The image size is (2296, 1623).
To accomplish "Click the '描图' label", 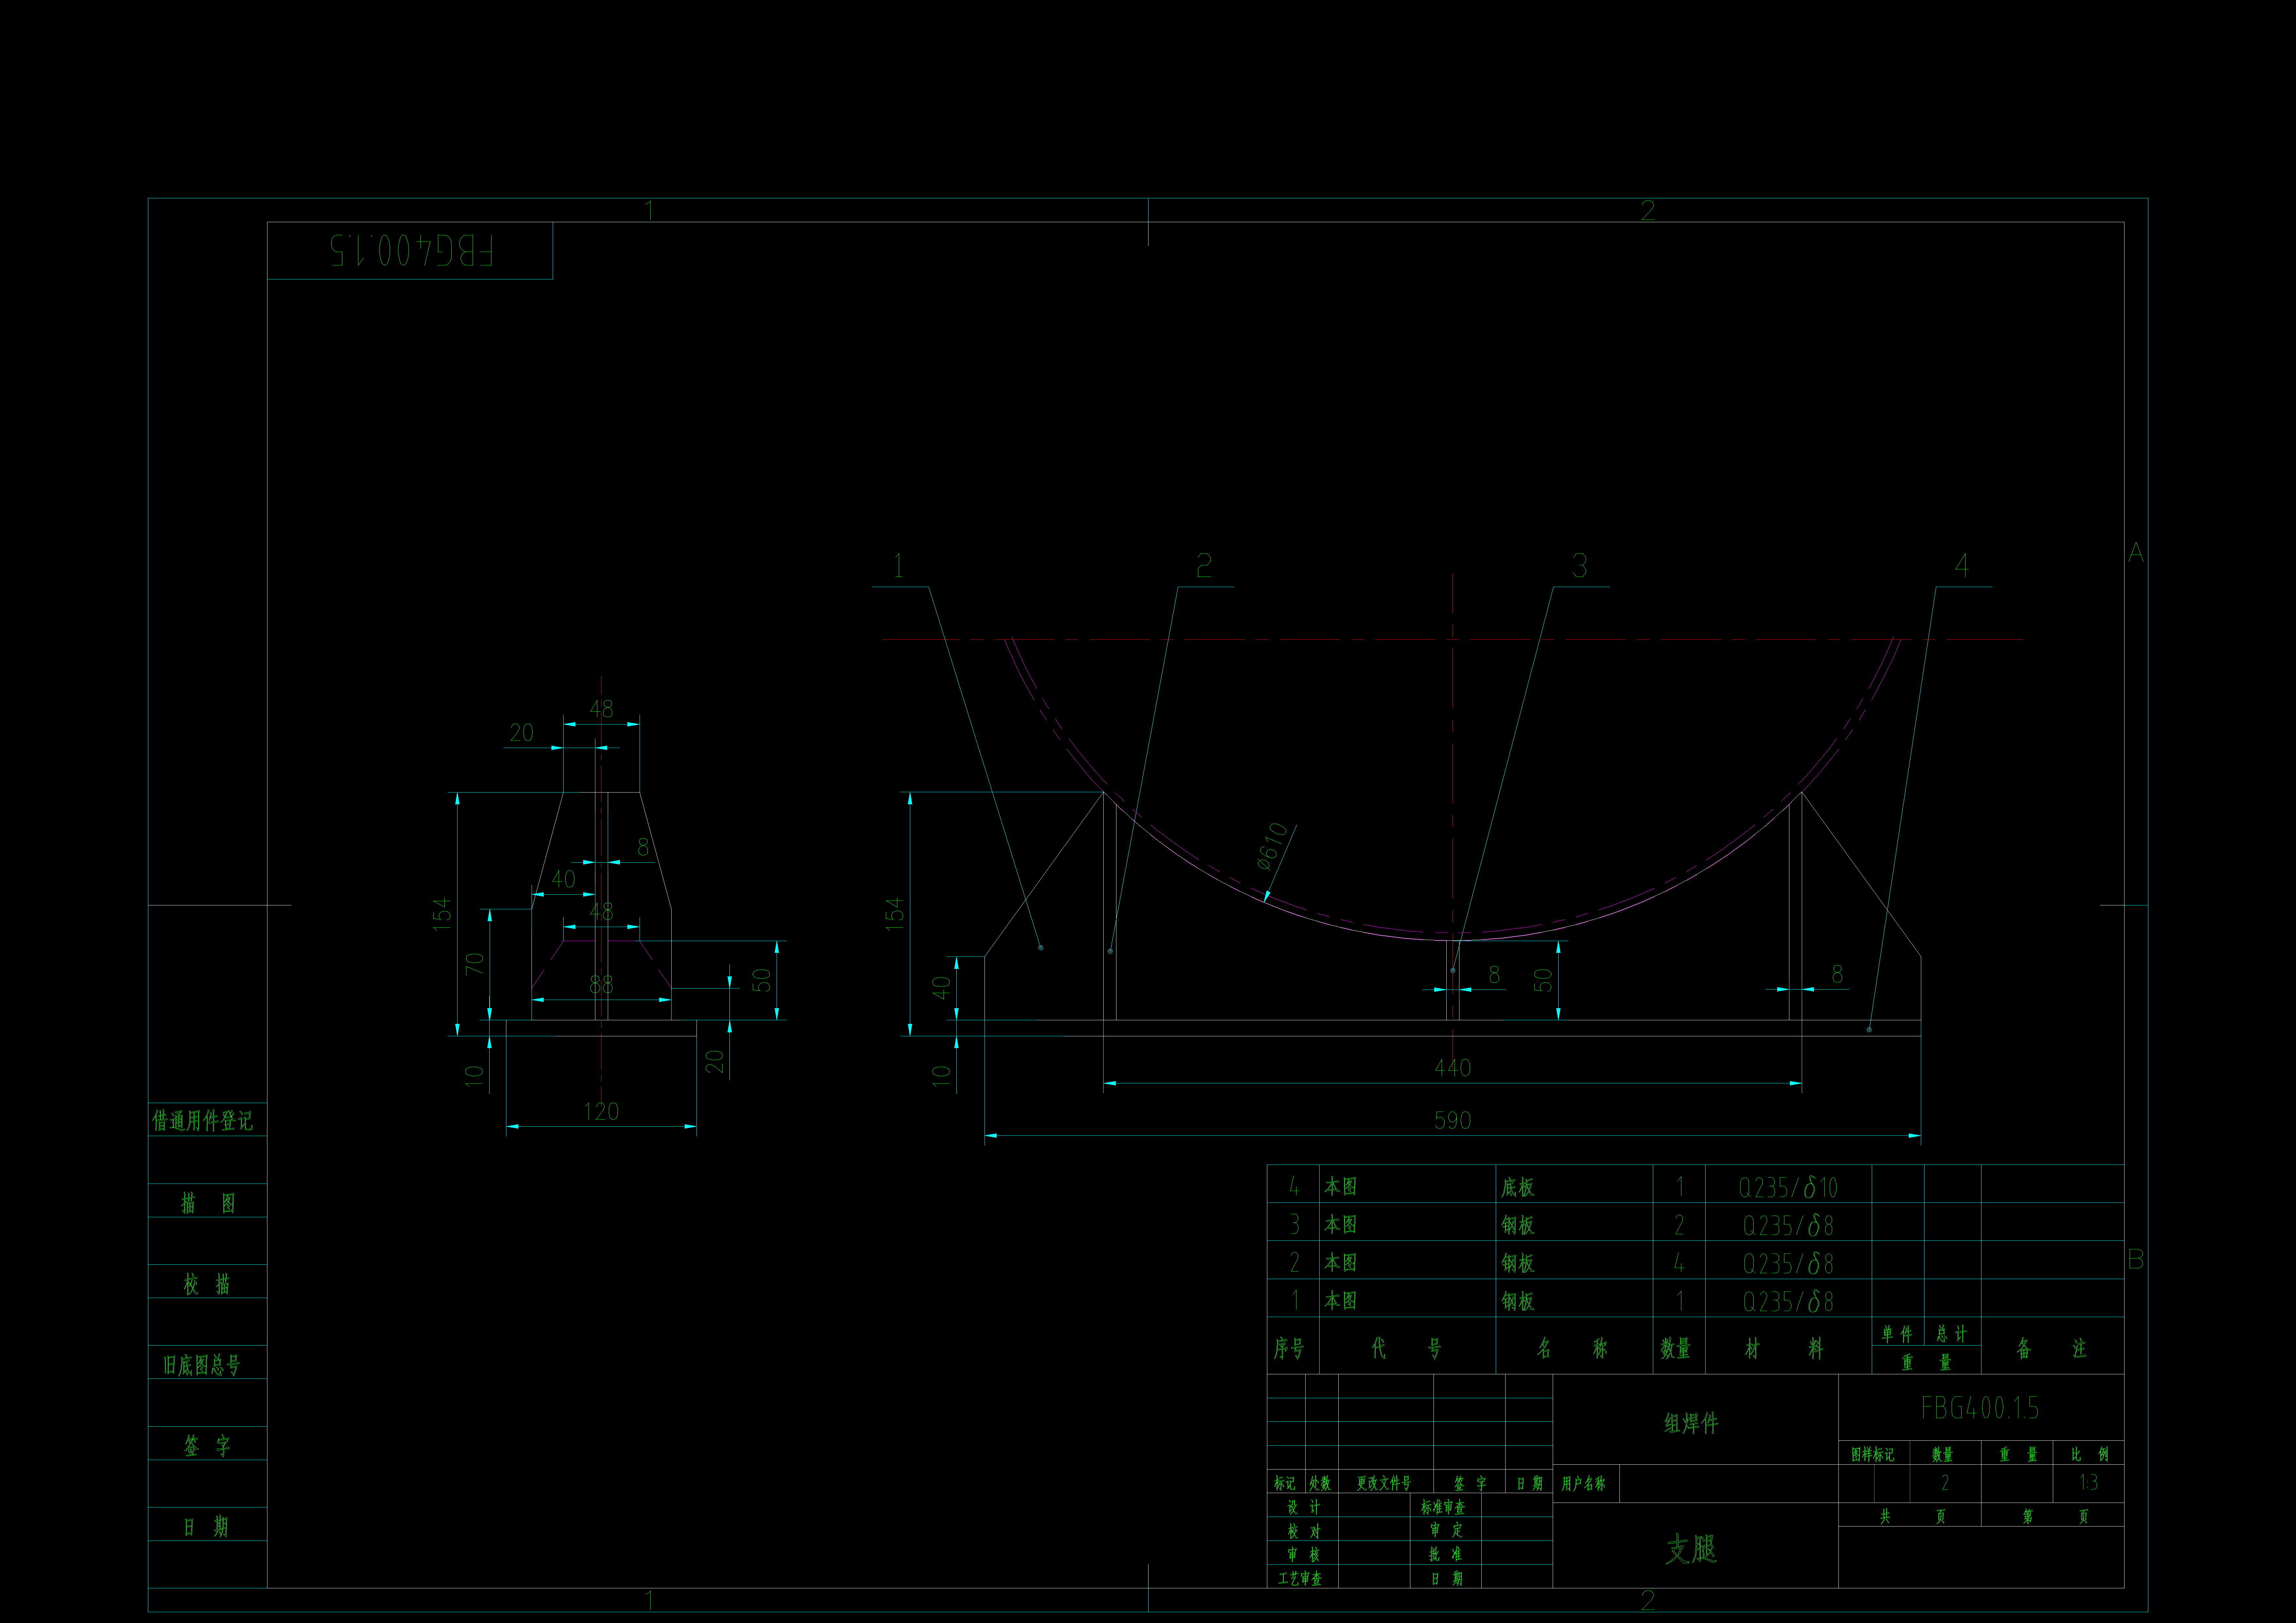I will click(208, 1203).
